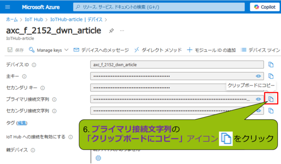This screenshot has height=164, width=281.
Task: Open the タグ 編集 link
Action: (x=22, y=123)
